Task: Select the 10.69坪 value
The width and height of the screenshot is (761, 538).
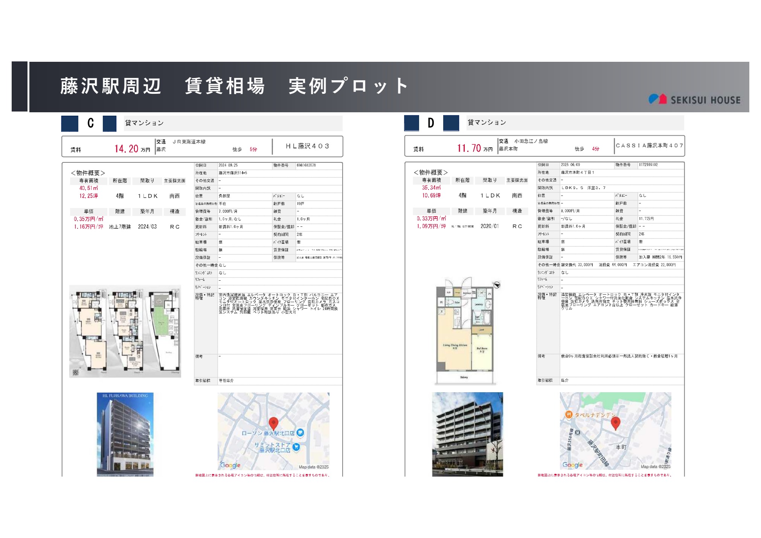Action: coord(431,196)
